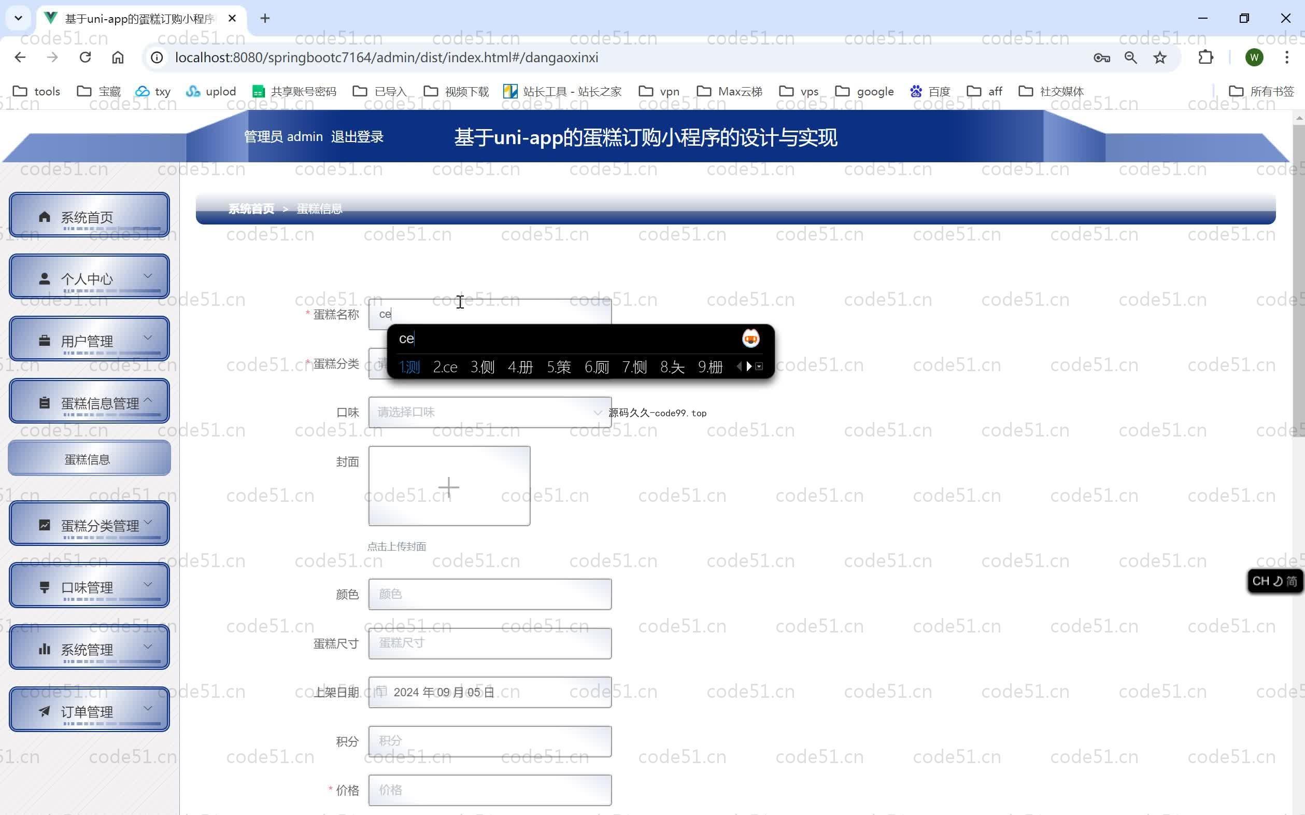Open the 社交媒体 bookmark folder
The height and width of the screenshot is (815, 1305).
tap(1051, 91)
